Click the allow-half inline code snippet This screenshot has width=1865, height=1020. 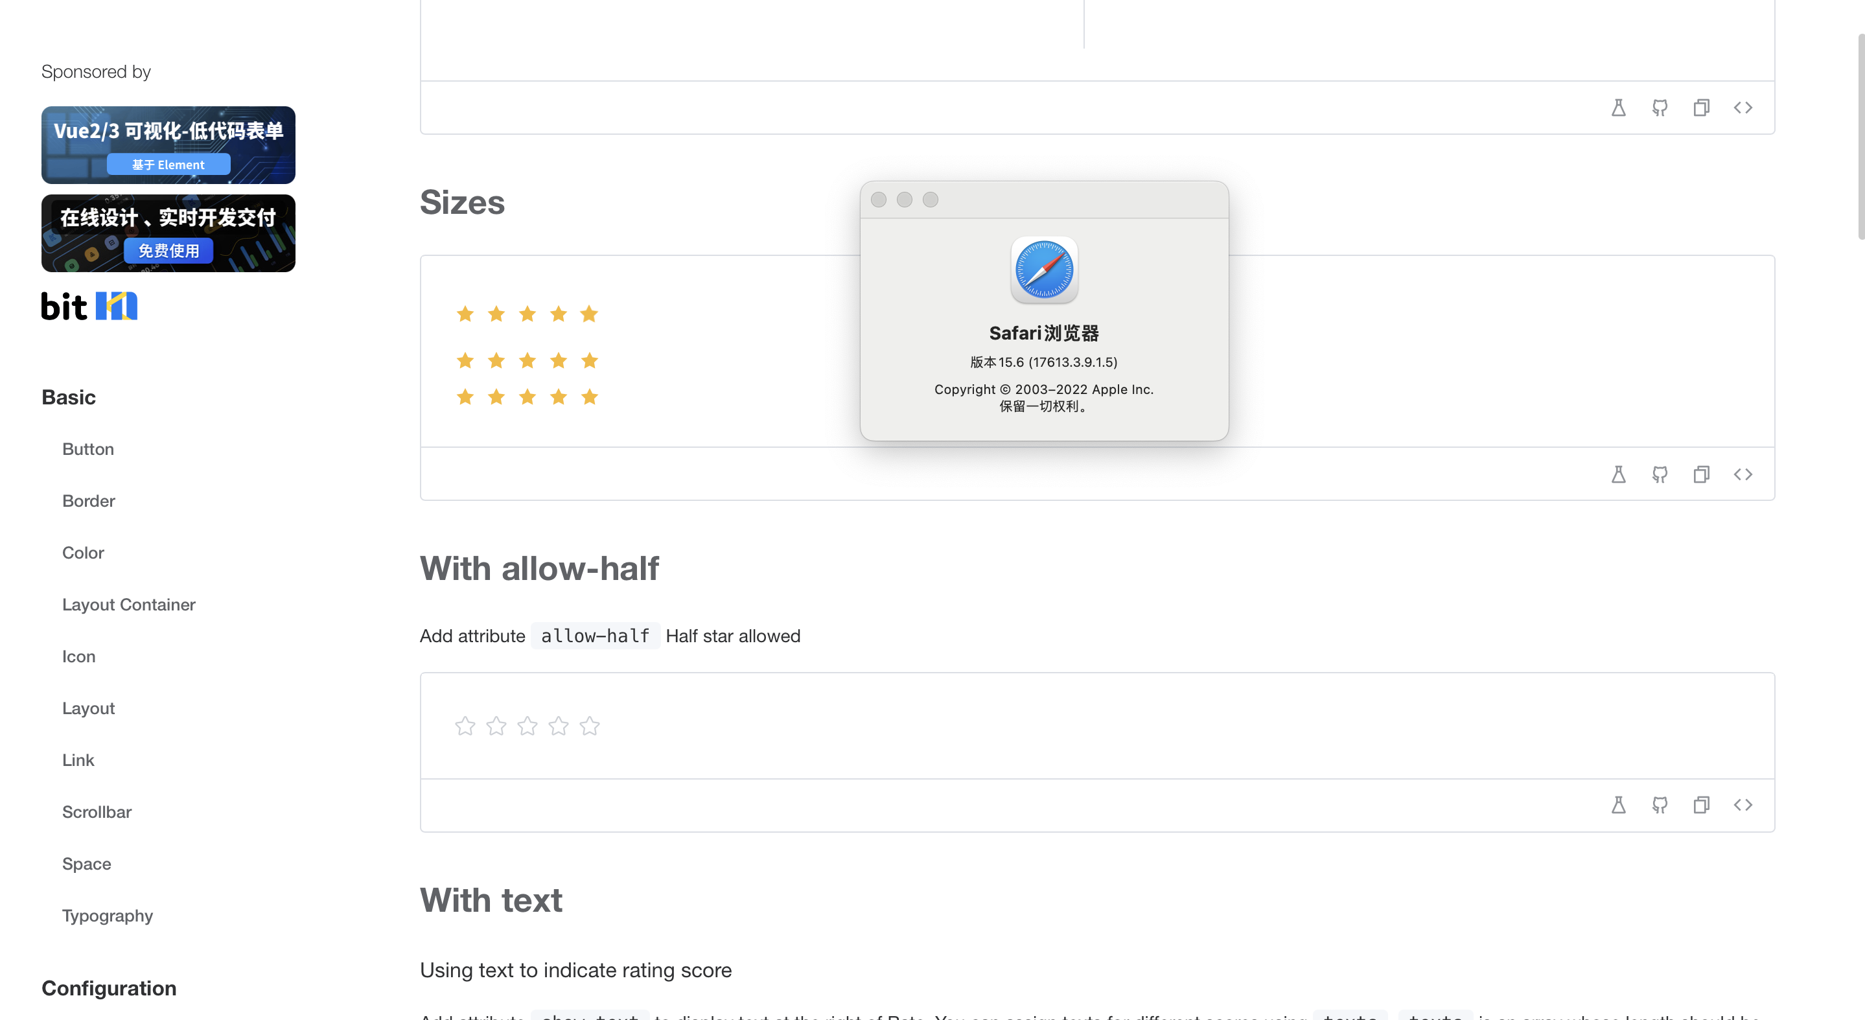(594, 636)
